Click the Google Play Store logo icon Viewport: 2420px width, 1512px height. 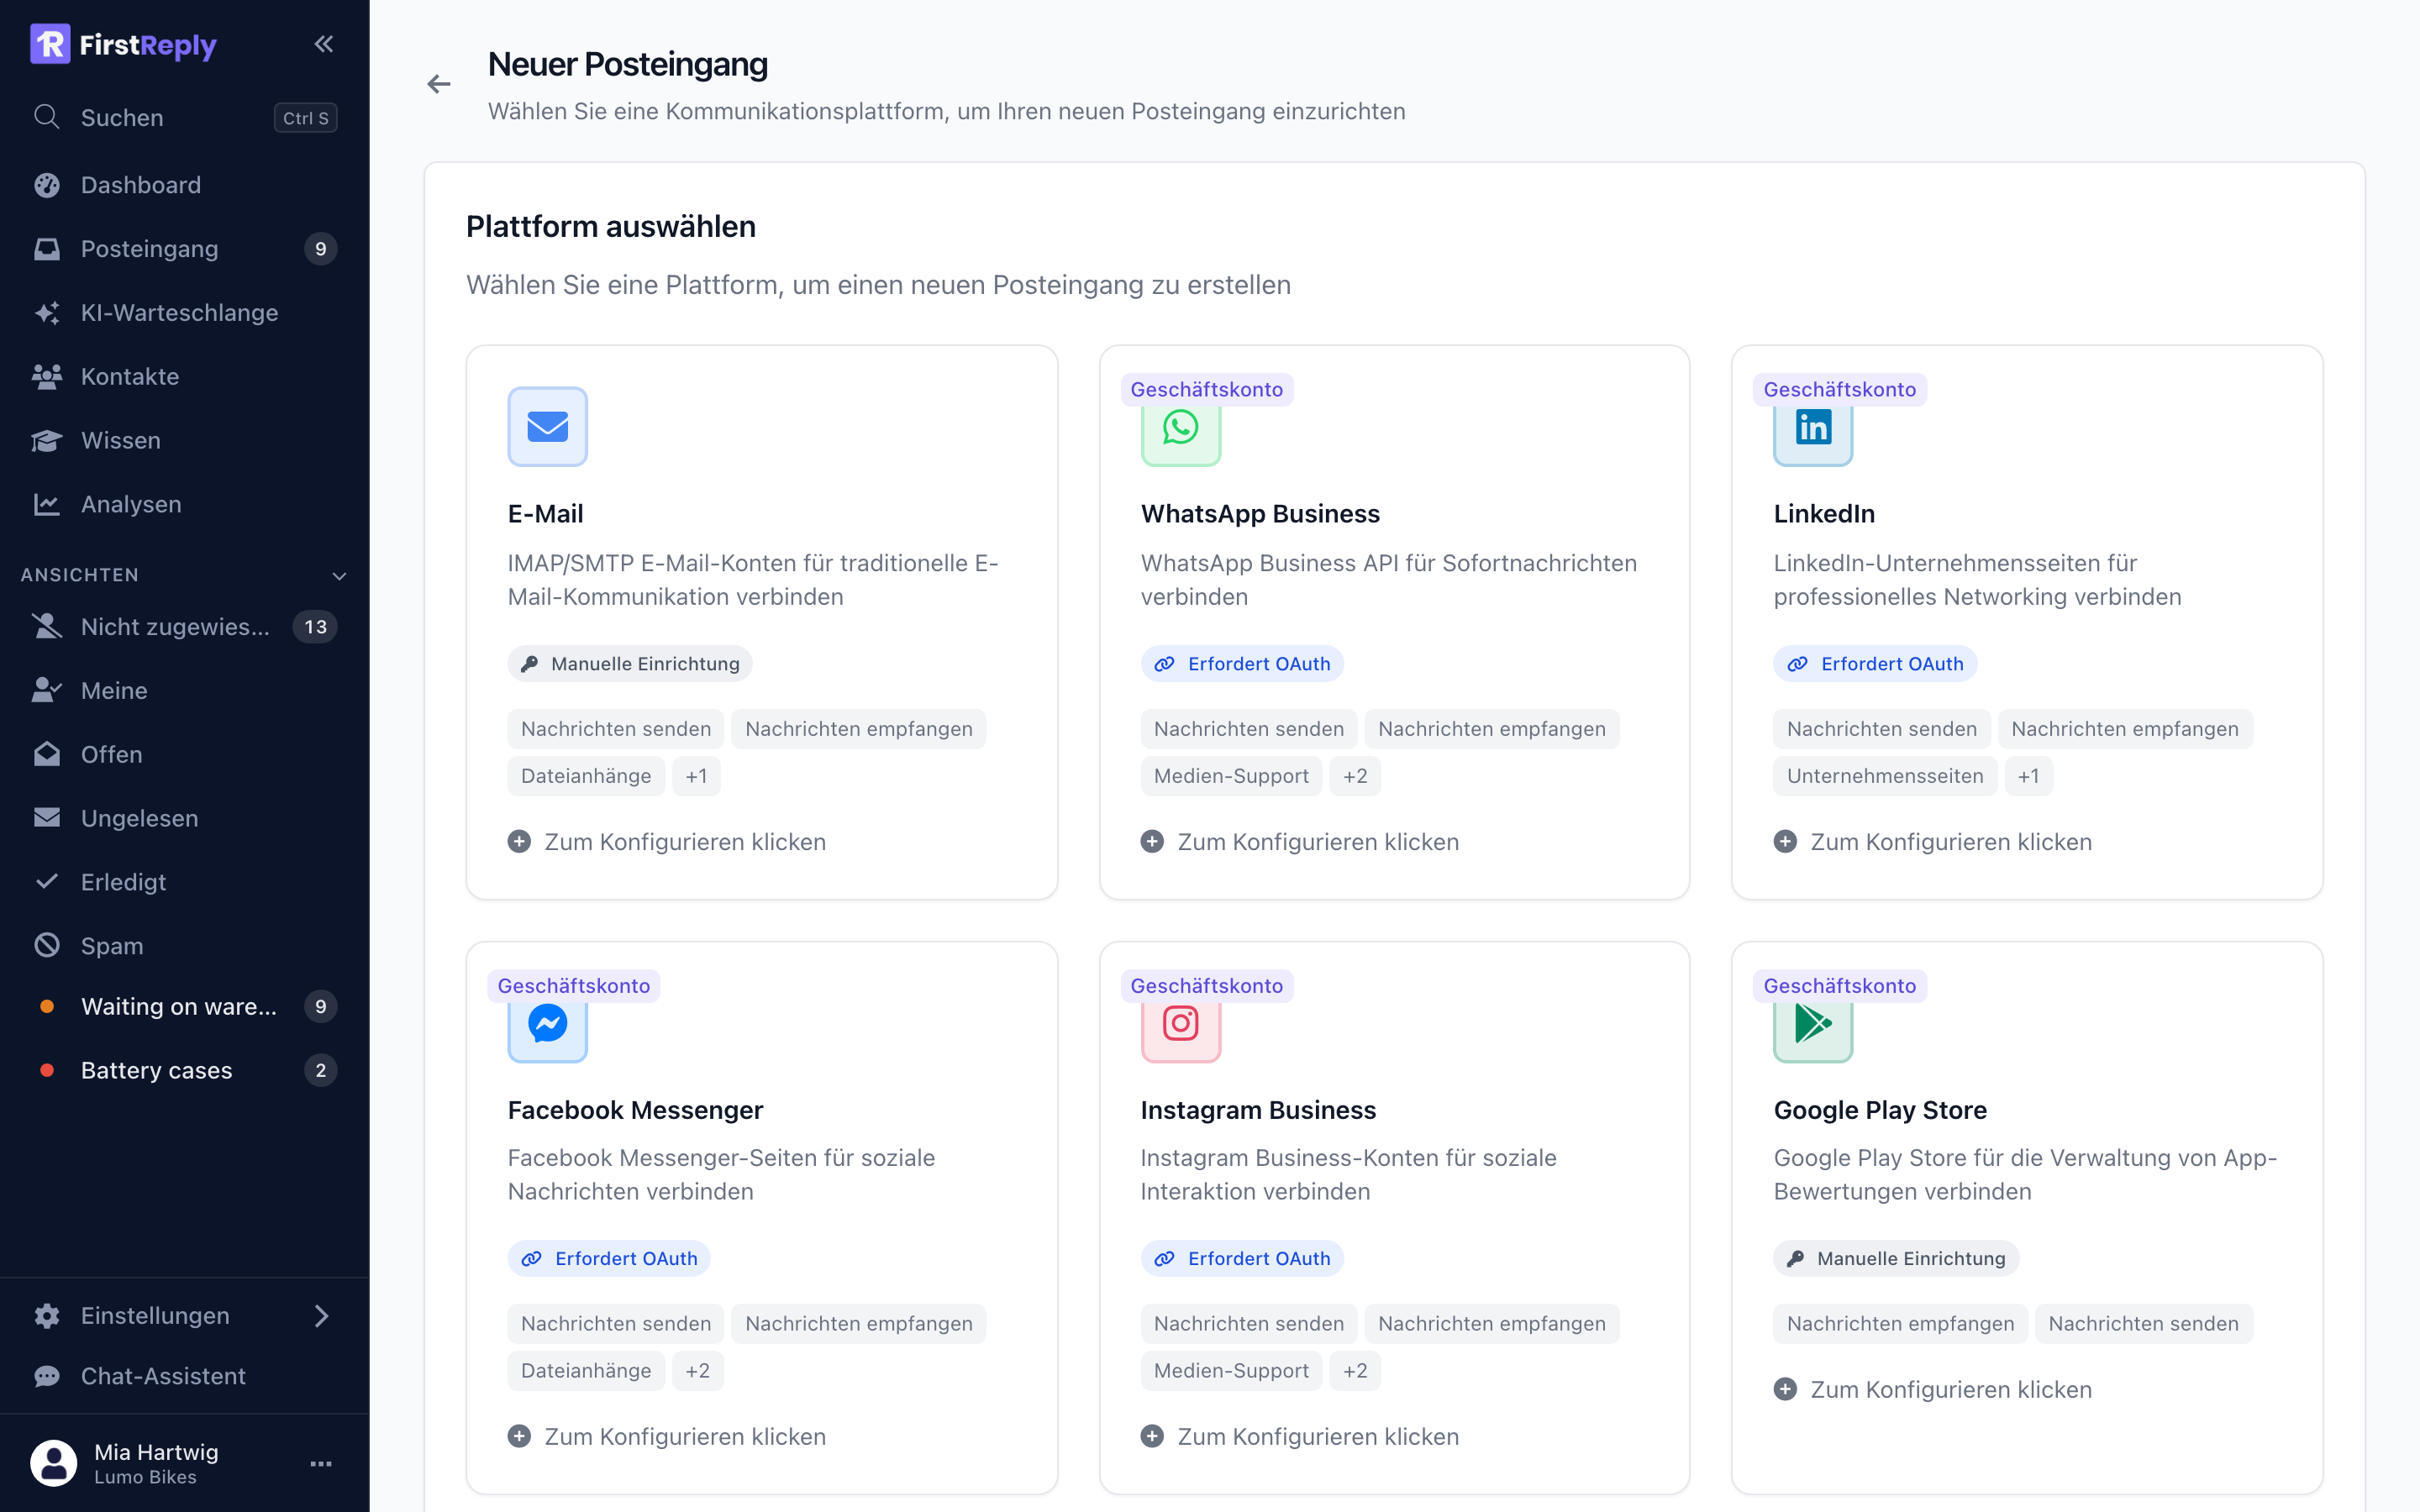(x=1813, y=1024)
